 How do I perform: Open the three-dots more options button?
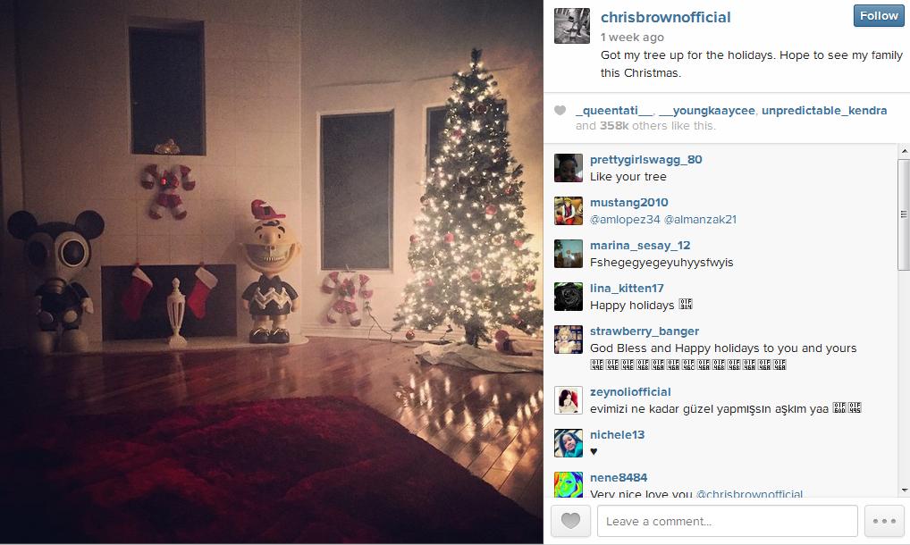(x=884, y=521)
